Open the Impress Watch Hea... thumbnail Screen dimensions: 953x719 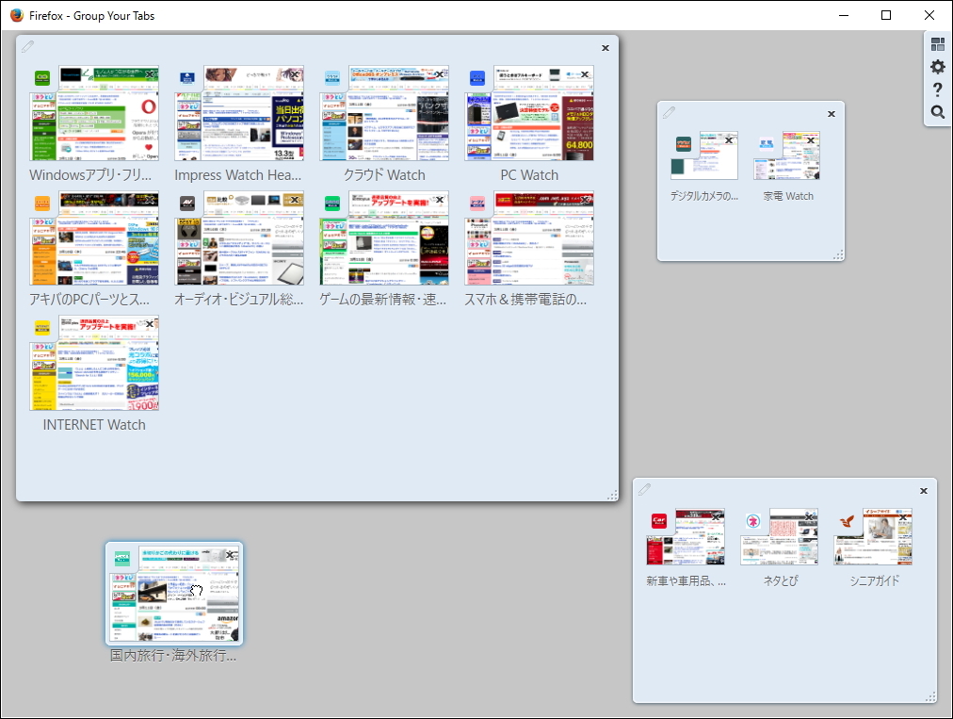click(239, 113)
